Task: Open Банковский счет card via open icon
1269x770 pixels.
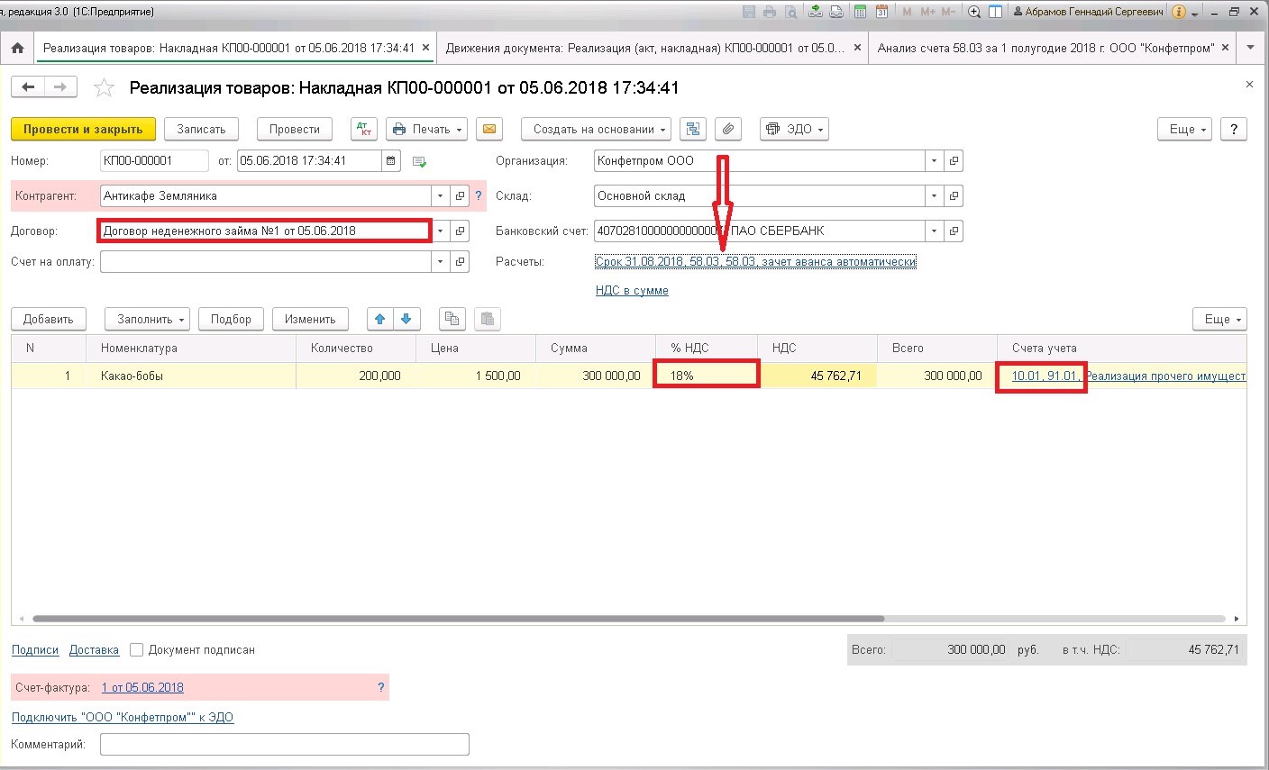Action: click(x=954, y=231)
